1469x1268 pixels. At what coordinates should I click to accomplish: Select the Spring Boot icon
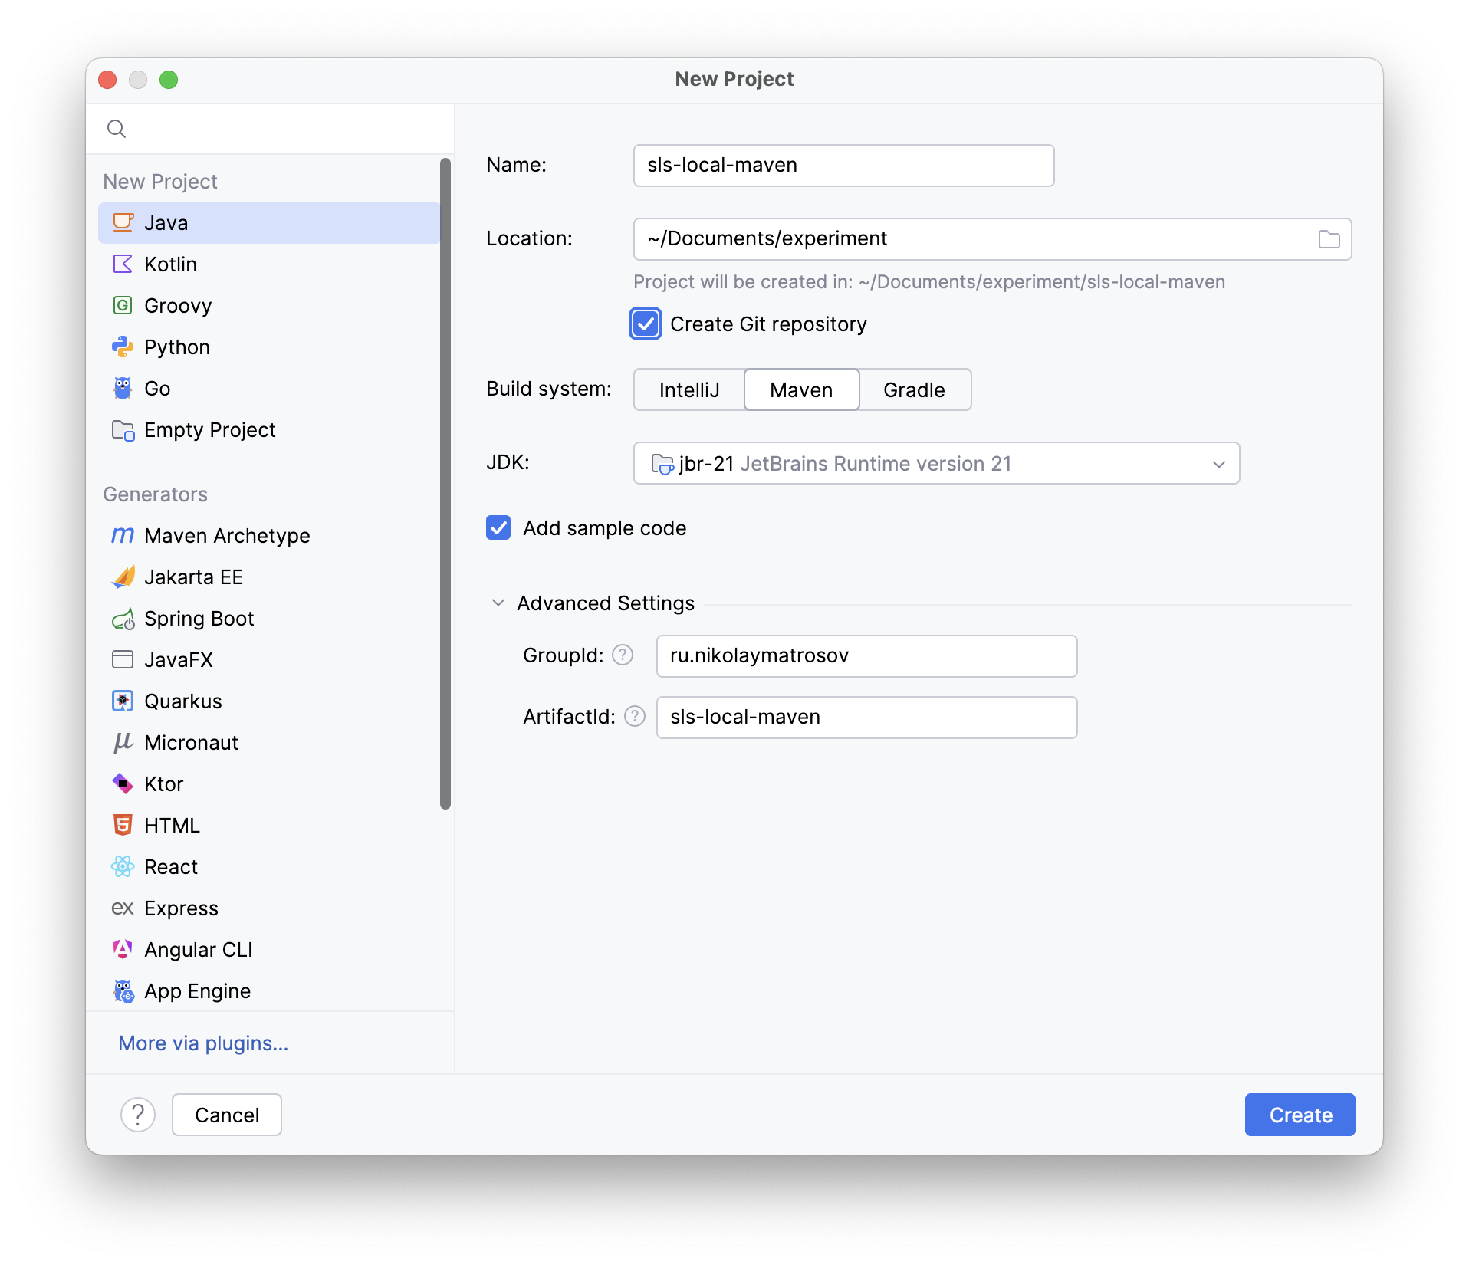click(123, 618)
